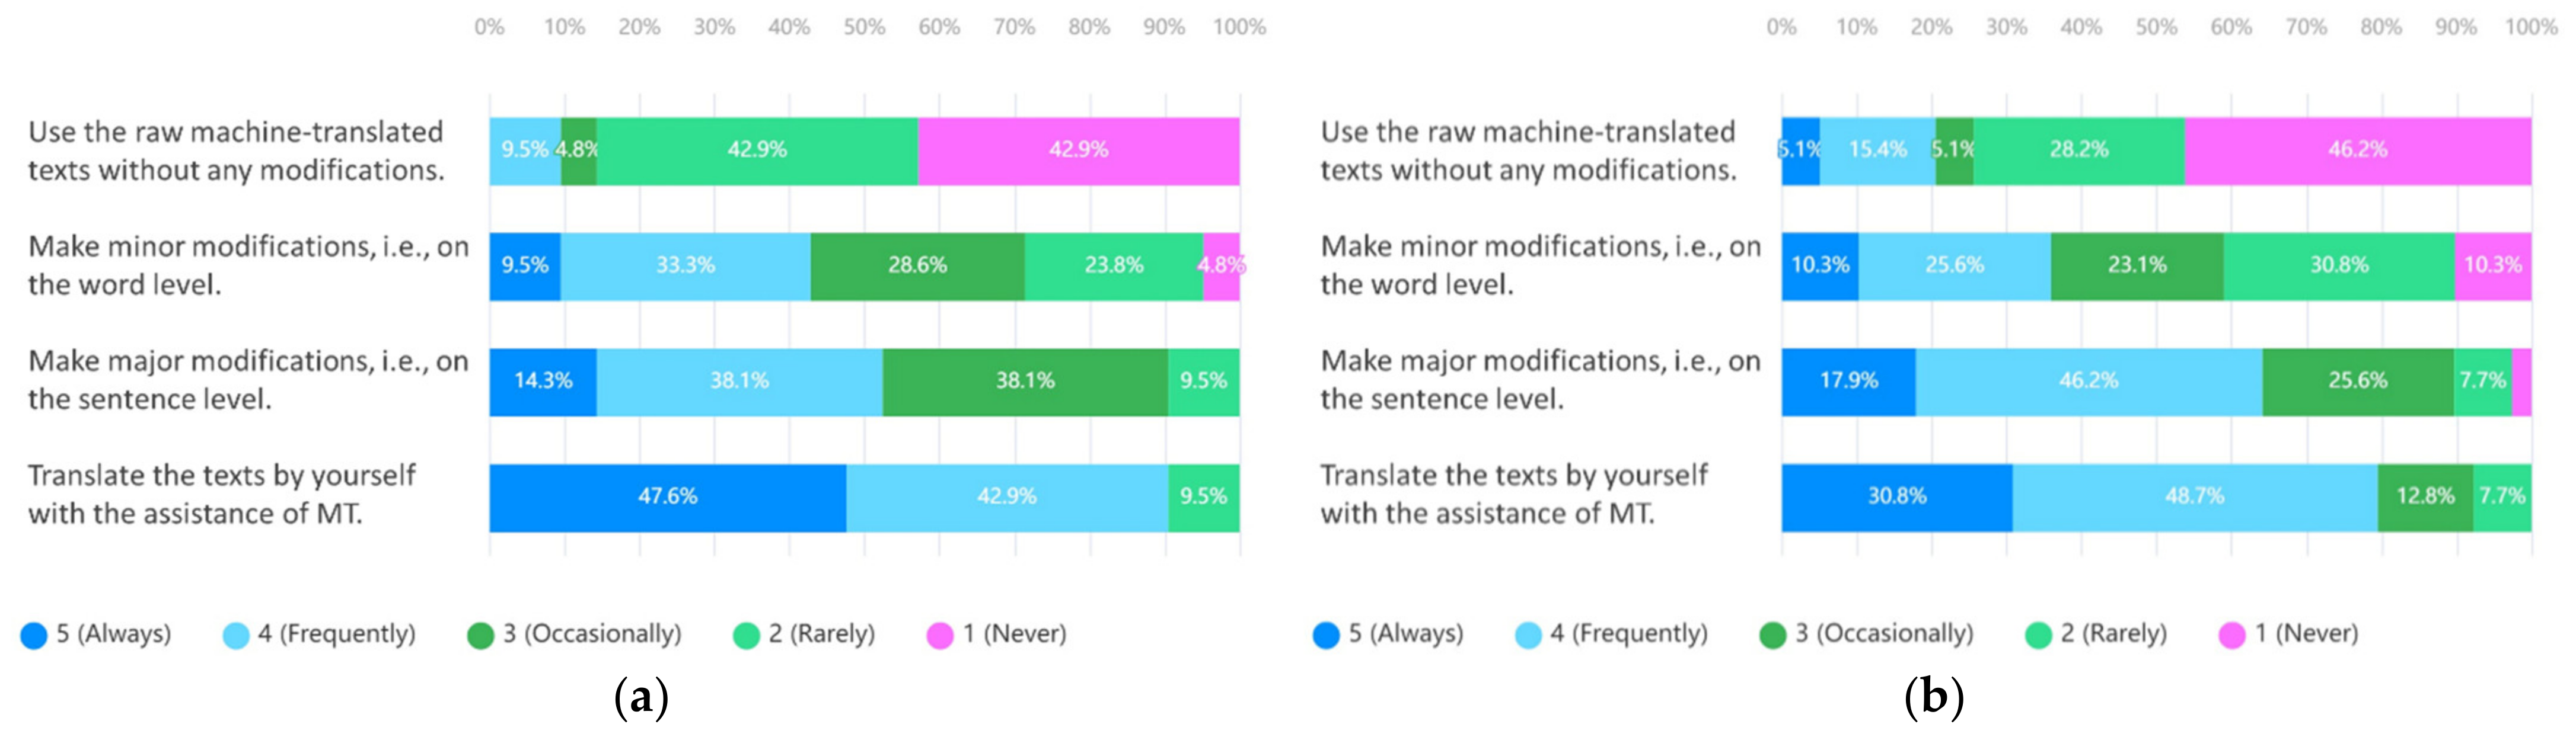This screenshot has width=2576, height=737.
Task: Click the 30.8% Always segment in chart (b)
Action: coord(1896,496)
